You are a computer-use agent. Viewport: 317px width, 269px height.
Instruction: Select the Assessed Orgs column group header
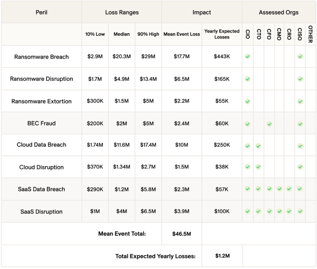click(279, 12)
